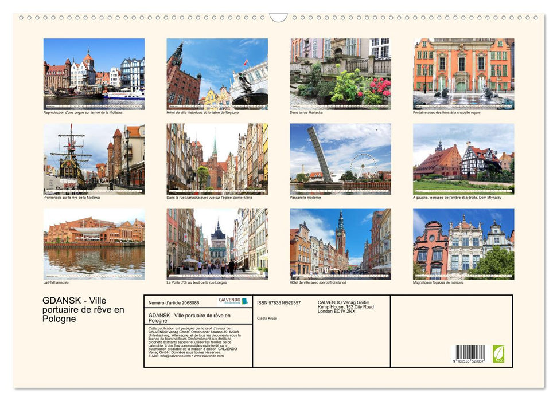Click the cogue ship reproduction photo
The width and height of the screenshot is (557, 401).
coord(92,73)
